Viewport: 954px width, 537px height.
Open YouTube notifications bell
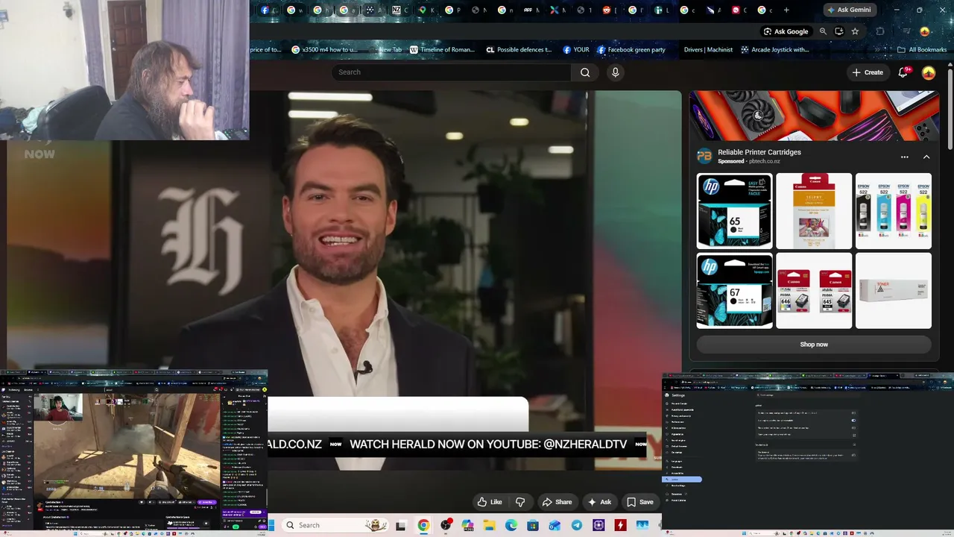[903, 72]
